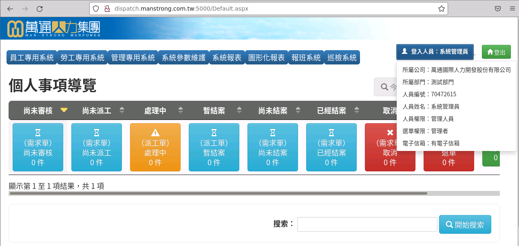Click 電子信箱:有電子信箱 text
This screenshot has height=246, width=519.
click(431, 143)
